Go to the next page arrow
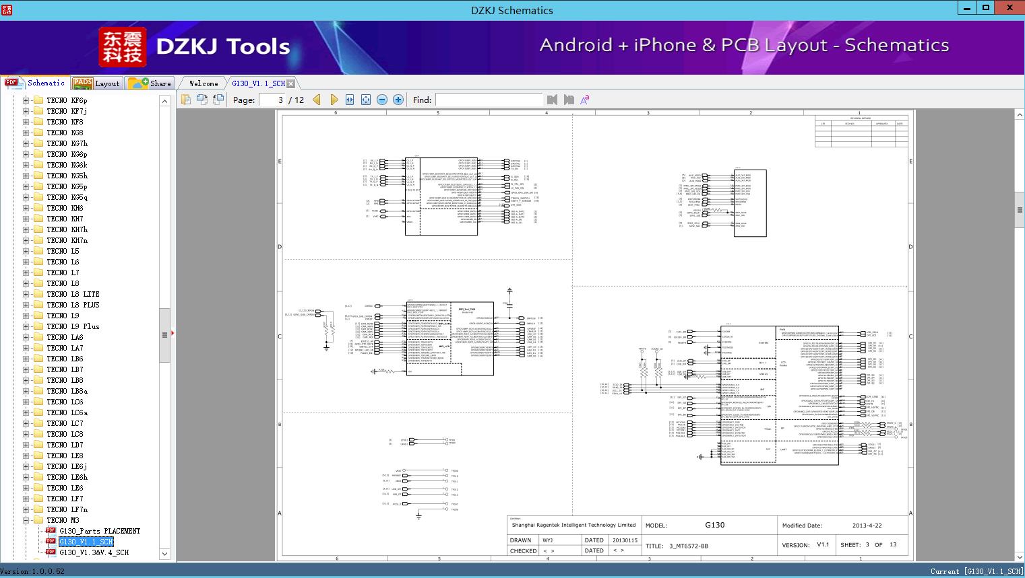Screen dimensions: 1025x578 tap(334, 100)
